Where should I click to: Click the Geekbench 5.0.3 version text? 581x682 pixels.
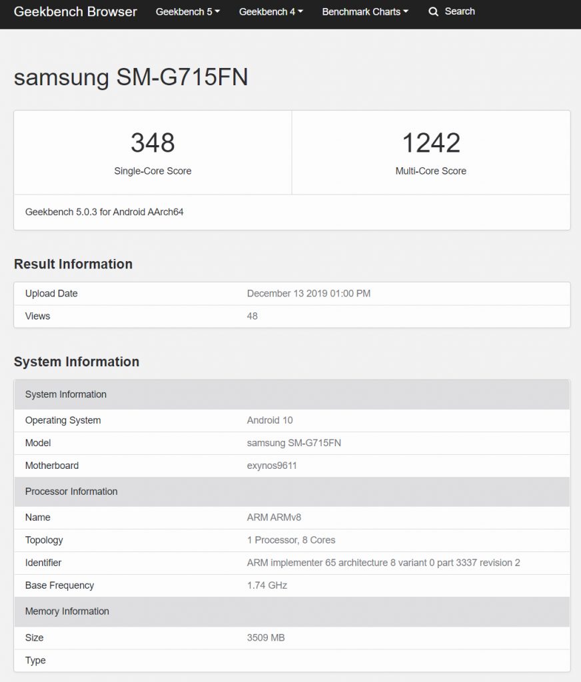pos(104,212)
